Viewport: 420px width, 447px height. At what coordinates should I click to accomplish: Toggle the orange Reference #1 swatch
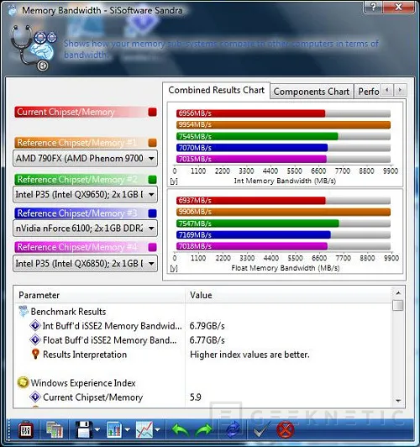point(152,143)
